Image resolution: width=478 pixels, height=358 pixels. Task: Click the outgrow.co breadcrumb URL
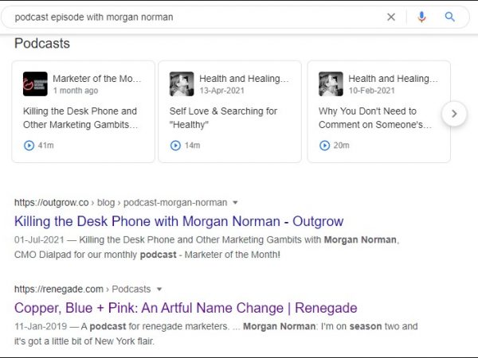(x=119, y=203)
